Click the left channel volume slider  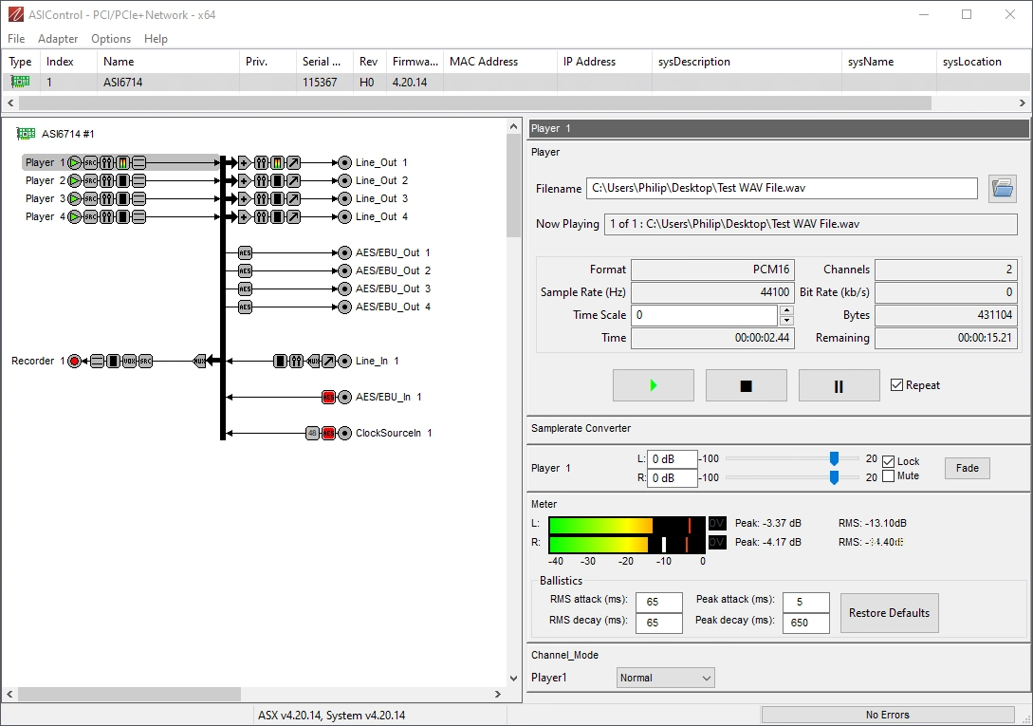pos(834,458)
